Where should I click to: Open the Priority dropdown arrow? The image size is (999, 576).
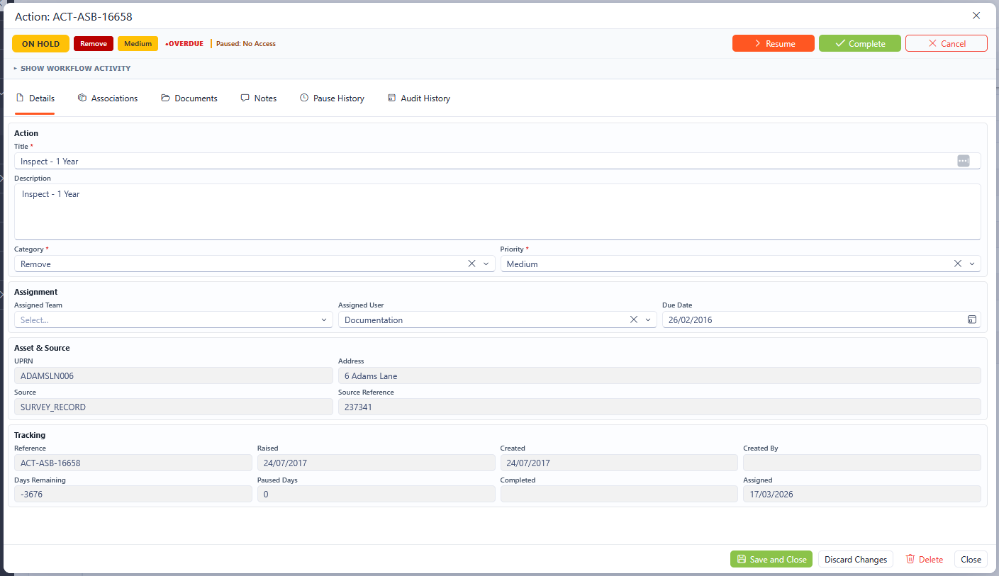(972, 264)
